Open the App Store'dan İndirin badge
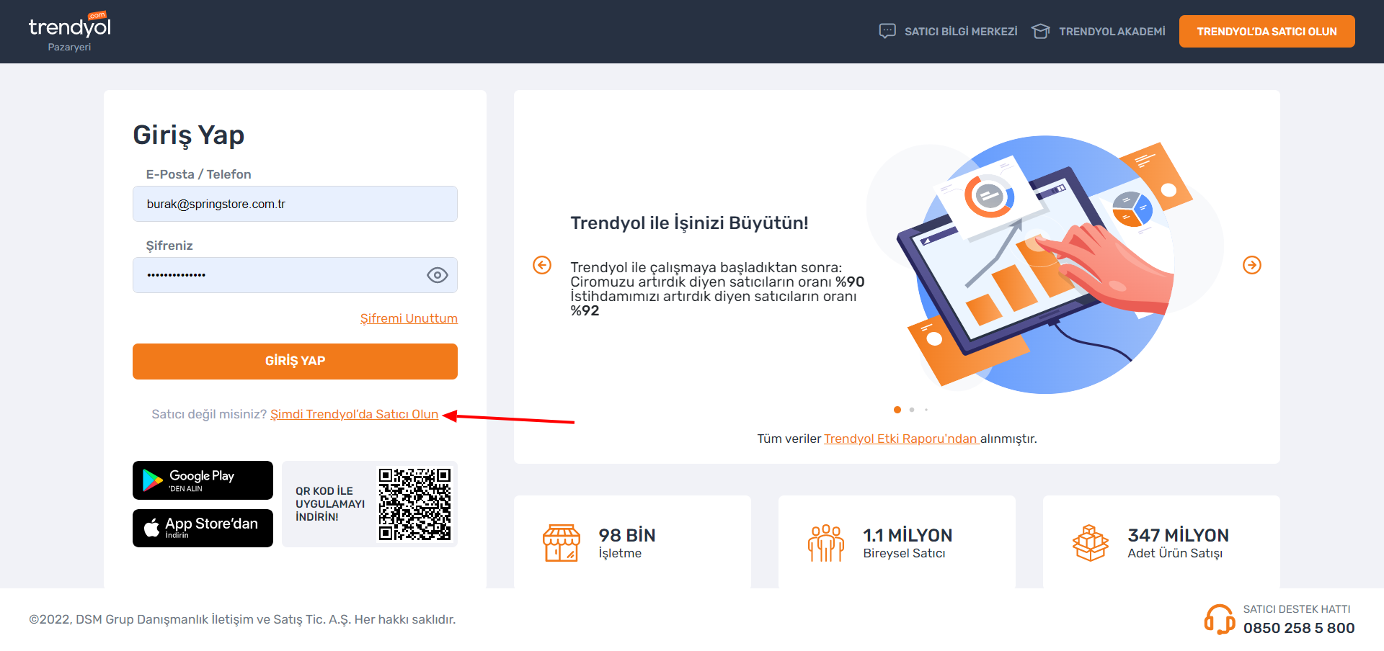Image resolution: width=1384 pixels, height=651 pixels. click(203, 528)
